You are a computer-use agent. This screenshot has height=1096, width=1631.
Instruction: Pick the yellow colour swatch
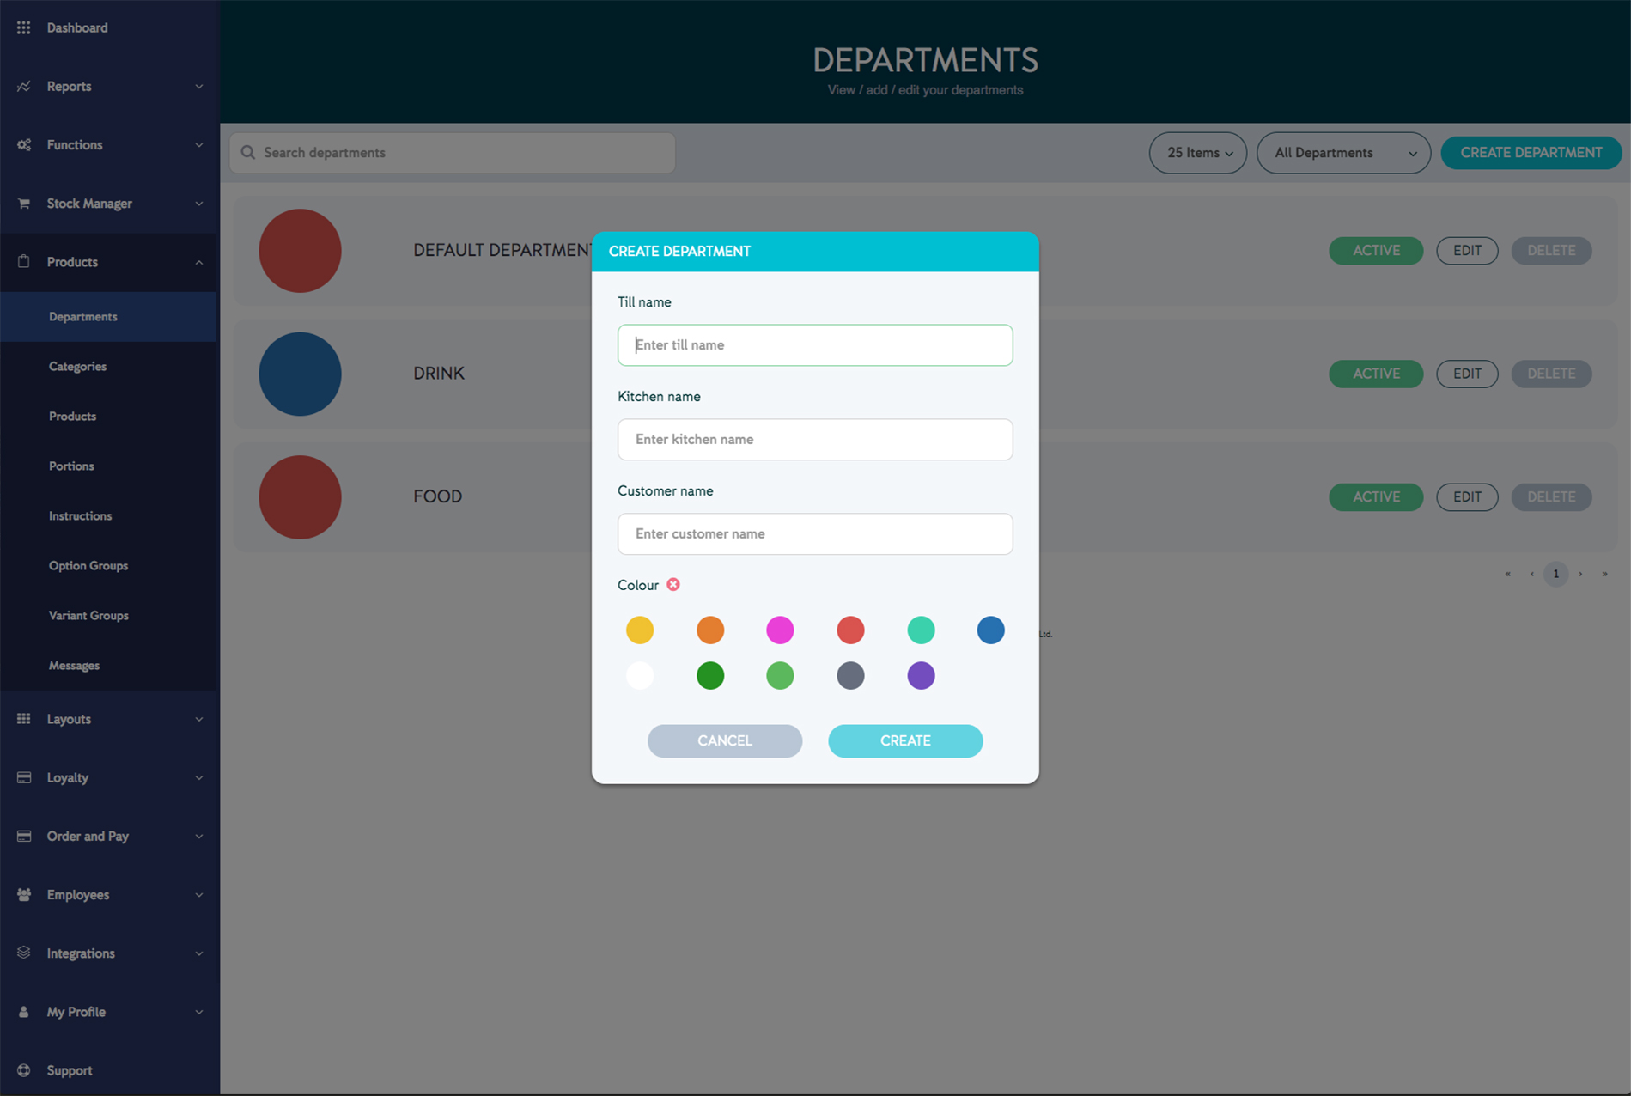640,630
